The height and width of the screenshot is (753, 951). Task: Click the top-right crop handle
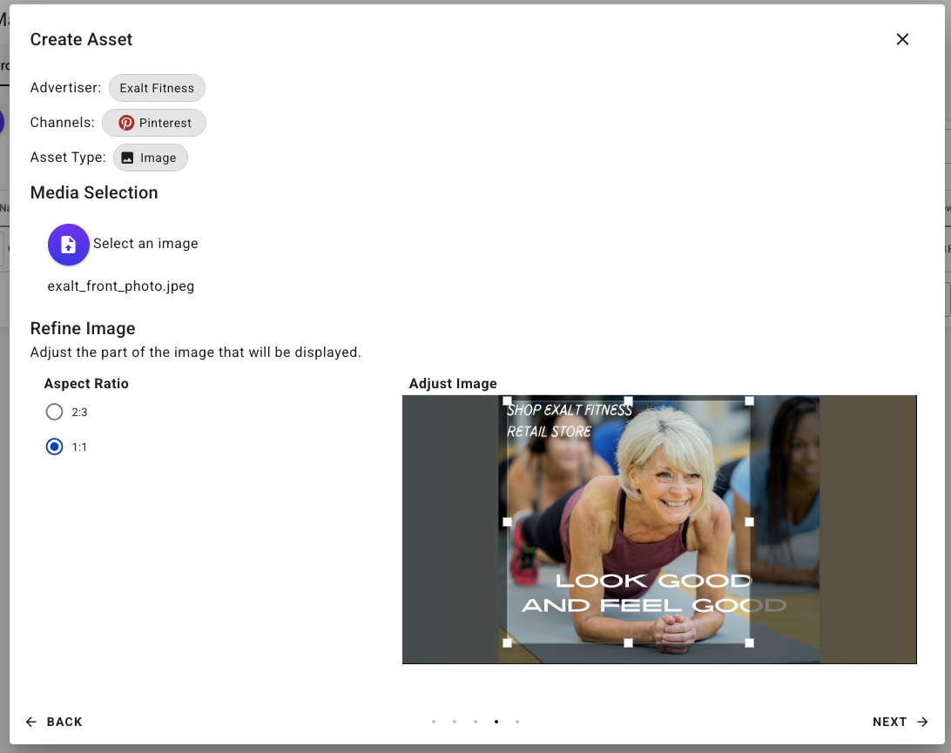coord(749,401)
